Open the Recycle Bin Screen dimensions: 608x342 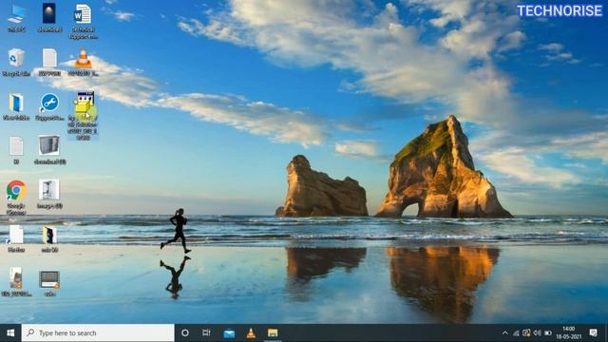point(16,62)
